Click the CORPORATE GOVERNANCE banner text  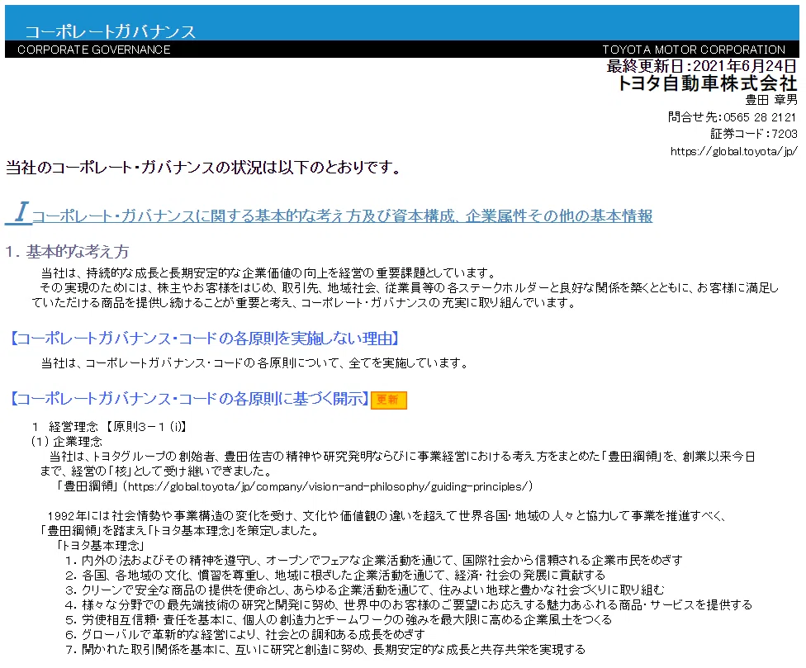pyautogui.click(x=94, y=50)
